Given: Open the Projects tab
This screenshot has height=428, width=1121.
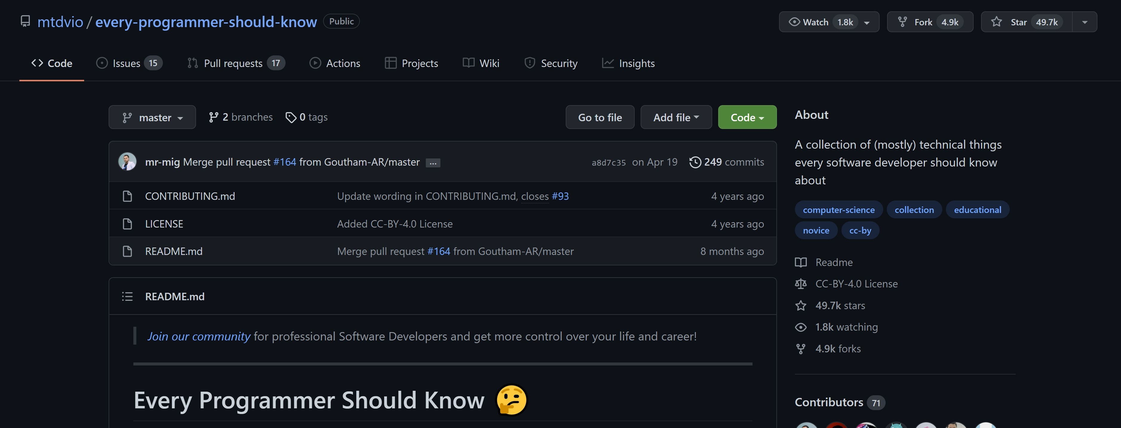Looking at the screenshot, I should coord(411,63).
